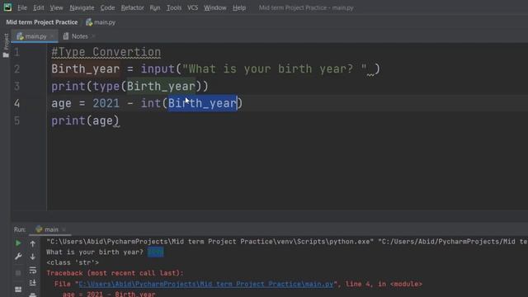Close the main.py editor tab
528x297 pixels.
[x=52, y=36]
